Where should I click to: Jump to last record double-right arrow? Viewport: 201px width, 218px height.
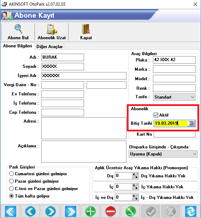click(71, 211)
